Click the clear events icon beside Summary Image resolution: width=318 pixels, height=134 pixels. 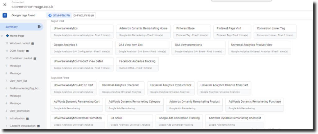coord(39,27)
